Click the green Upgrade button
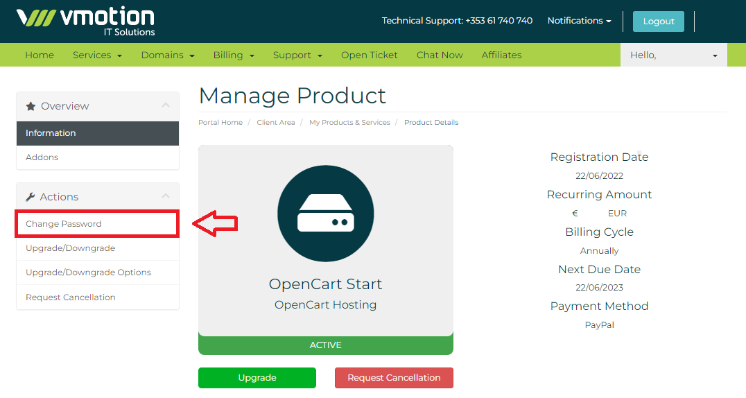The height and width of the screenshot is (398, 746). coord(257,378)
